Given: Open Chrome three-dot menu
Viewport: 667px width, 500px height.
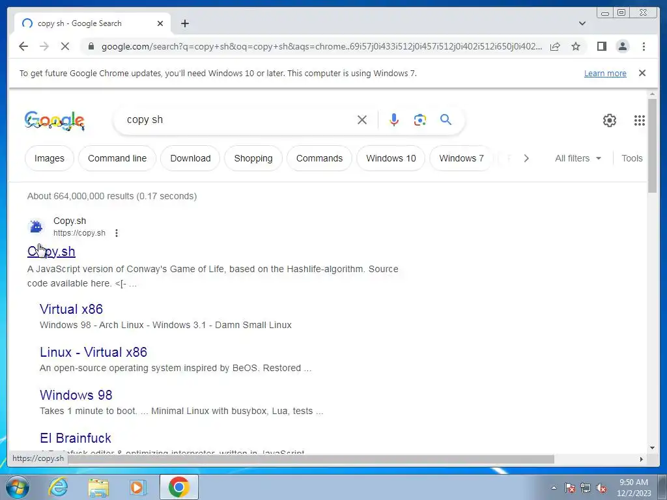Looking at the screenshot, I should pyautogui.click(x=644, y=46).
